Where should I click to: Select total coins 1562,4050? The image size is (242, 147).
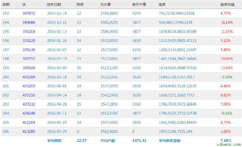109,132
